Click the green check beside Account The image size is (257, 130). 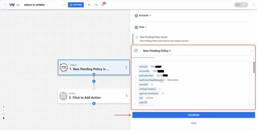136,16
